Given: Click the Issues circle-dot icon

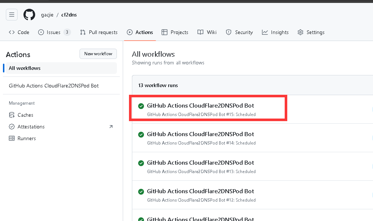Looking at the screenshot, I should 41,32.
